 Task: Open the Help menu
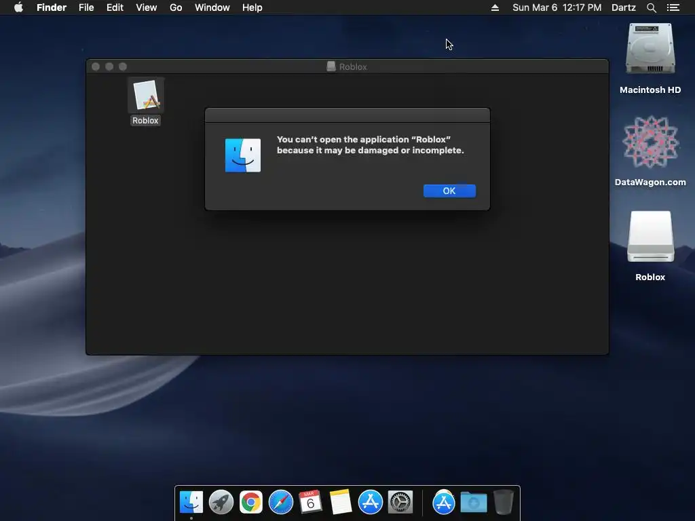pos(252,7)
